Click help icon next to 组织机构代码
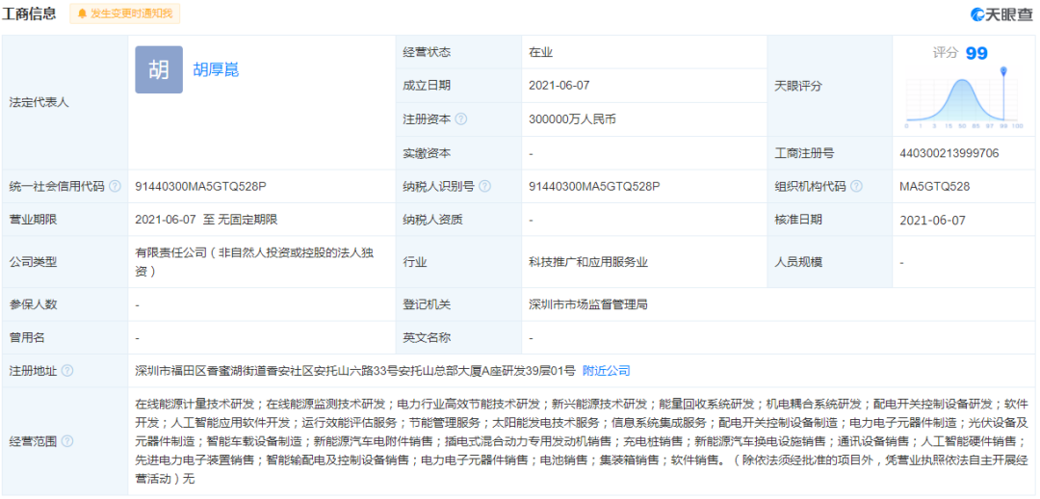Viewport: 1040px width, 499px height. pyautogui.click(x=856, y=187)
